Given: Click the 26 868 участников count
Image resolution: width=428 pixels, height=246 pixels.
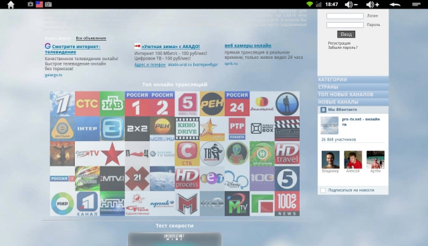Looking at the screenshot, I should tap(338, 139).
